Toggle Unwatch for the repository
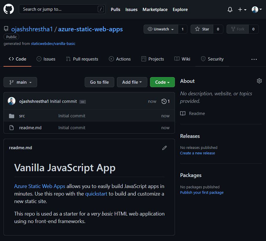 click(161, 29)
